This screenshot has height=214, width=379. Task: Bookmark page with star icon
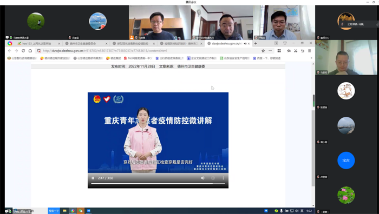pos(263,51)
